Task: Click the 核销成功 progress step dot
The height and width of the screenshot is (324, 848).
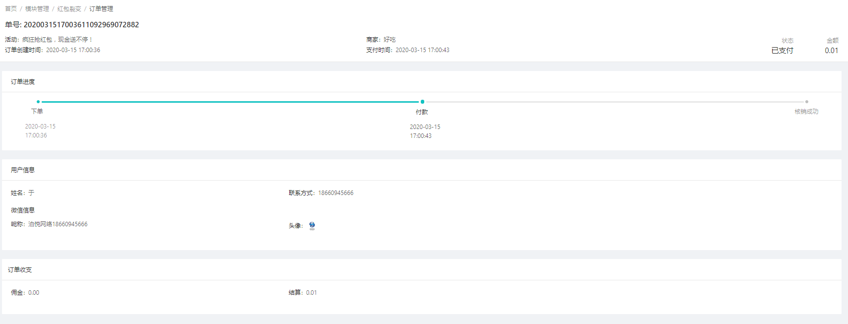Action: click(807, 102)
